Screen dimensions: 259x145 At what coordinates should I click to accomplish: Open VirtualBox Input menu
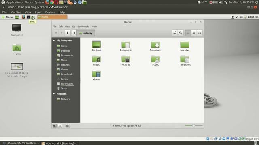pos(38,12)
